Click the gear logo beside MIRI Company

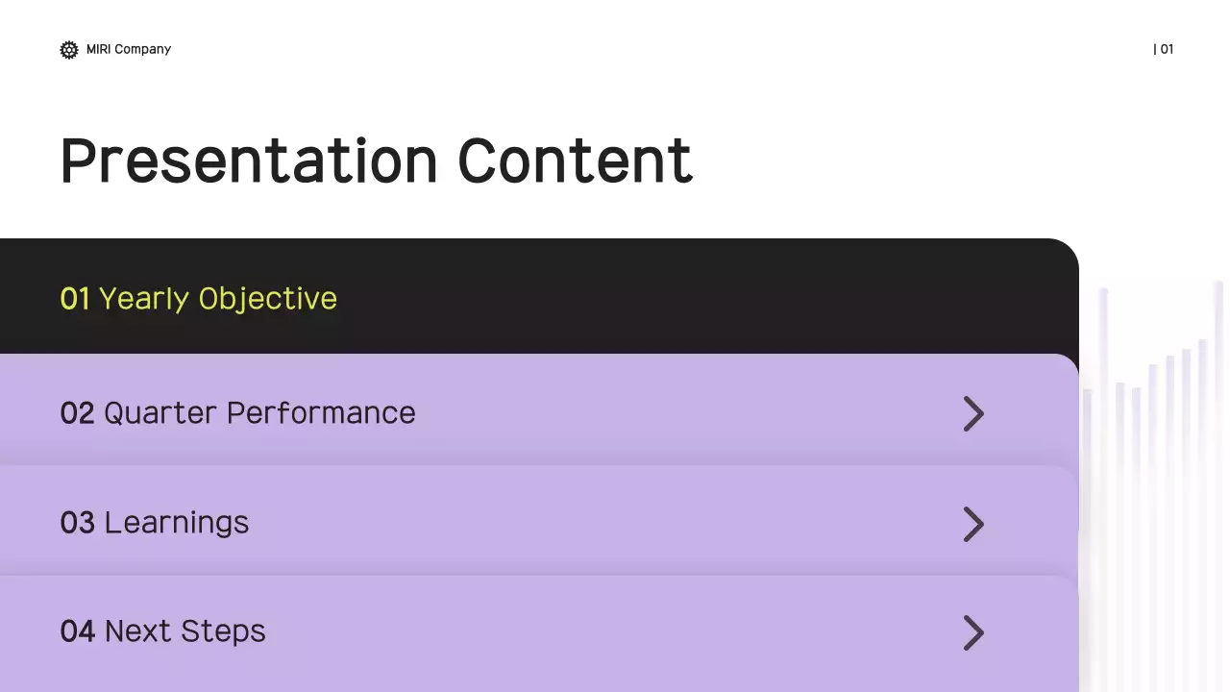[x=69, y=50]
